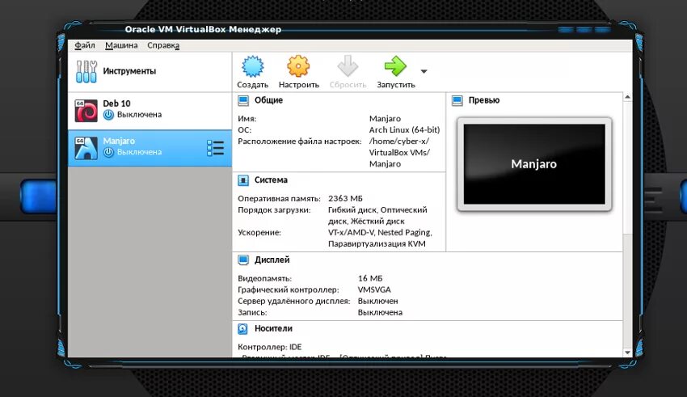Select the Manjaro virtual machine entry
The height and width of the screenshot is (397, 687).
coord(150,148)
